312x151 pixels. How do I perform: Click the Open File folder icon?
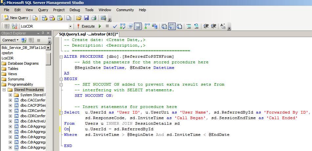click(x=79, y=18)
